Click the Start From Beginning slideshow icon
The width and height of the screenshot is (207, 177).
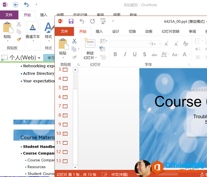pos(103,21)
